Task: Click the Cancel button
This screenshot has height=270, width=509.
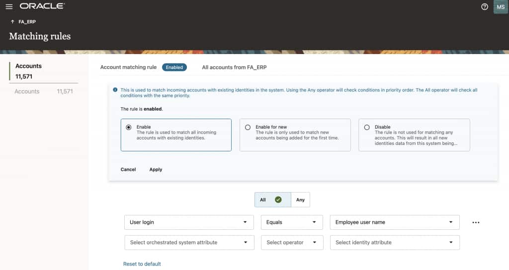Action: click(128, 170)
